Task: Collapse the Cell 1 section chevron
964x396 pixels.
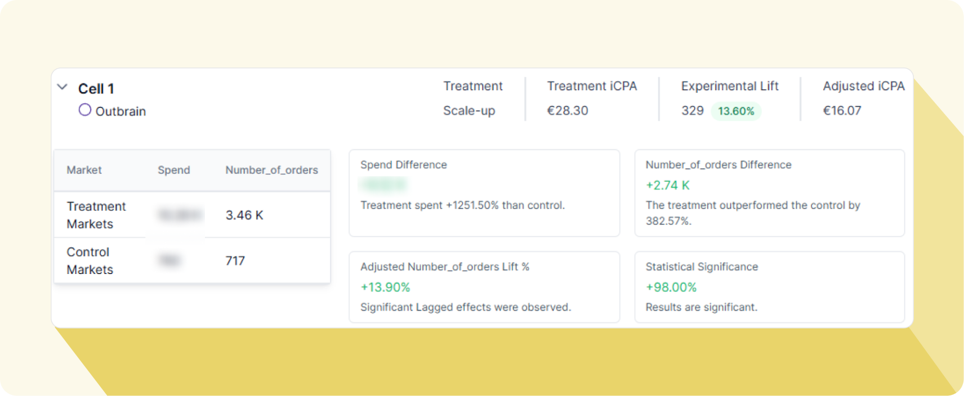Action: (x=62, y=87)
